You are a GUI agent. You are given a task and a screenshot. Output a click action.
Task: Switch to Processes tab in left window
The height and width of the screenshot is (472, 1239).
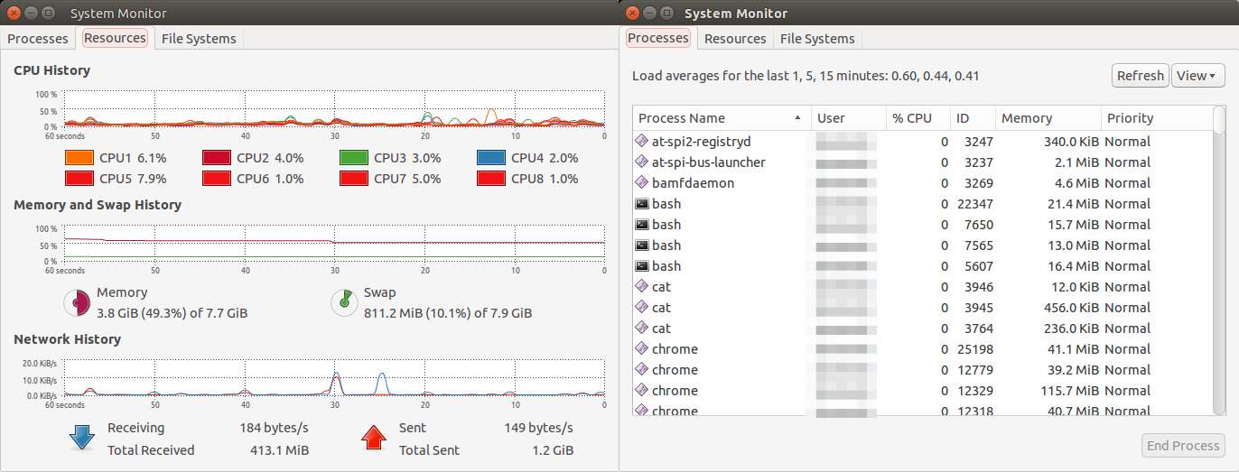(x=38, y=39)
